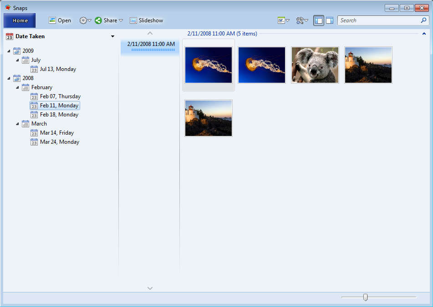Select the koala thumbnail
The image size is (433, 307).
pos(315,65)
